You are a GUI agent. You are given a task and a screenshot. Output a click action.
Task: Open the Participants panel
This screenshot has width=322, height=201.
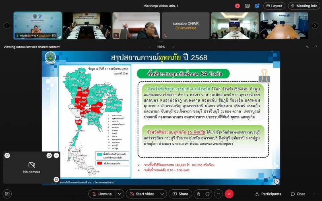[268, 194]
